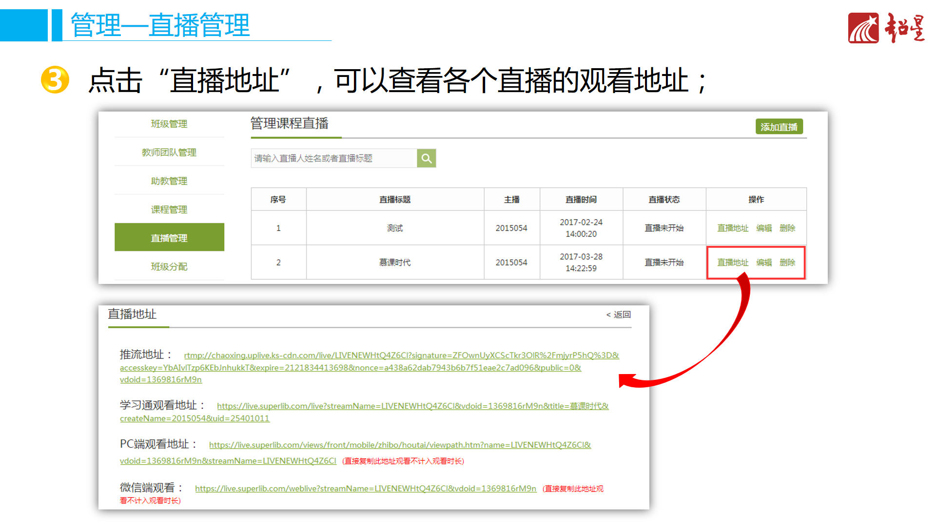Click 编辑 for the 测试 live stream
The image size is (936, 526).
point(763,228)
